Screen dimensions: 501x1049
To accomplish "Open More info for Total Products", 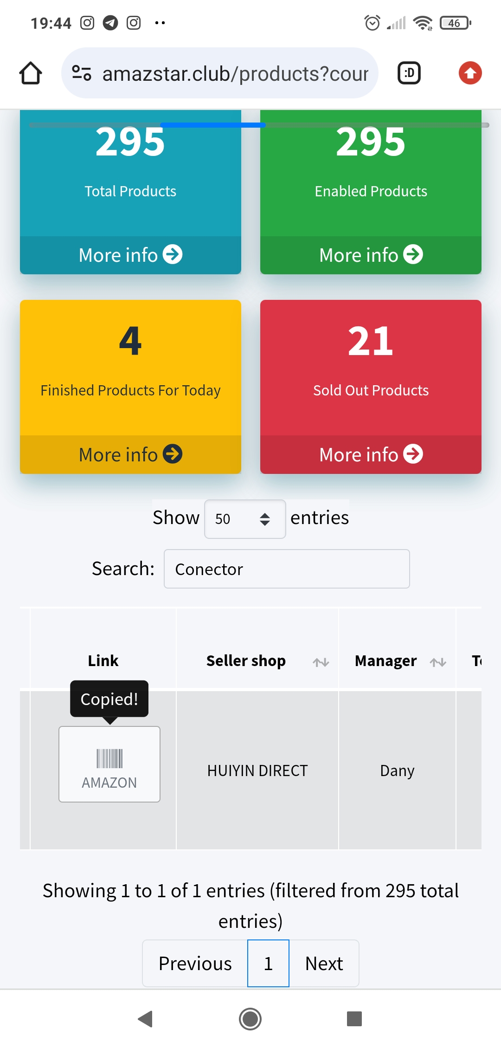I will (x=130, y=255).
